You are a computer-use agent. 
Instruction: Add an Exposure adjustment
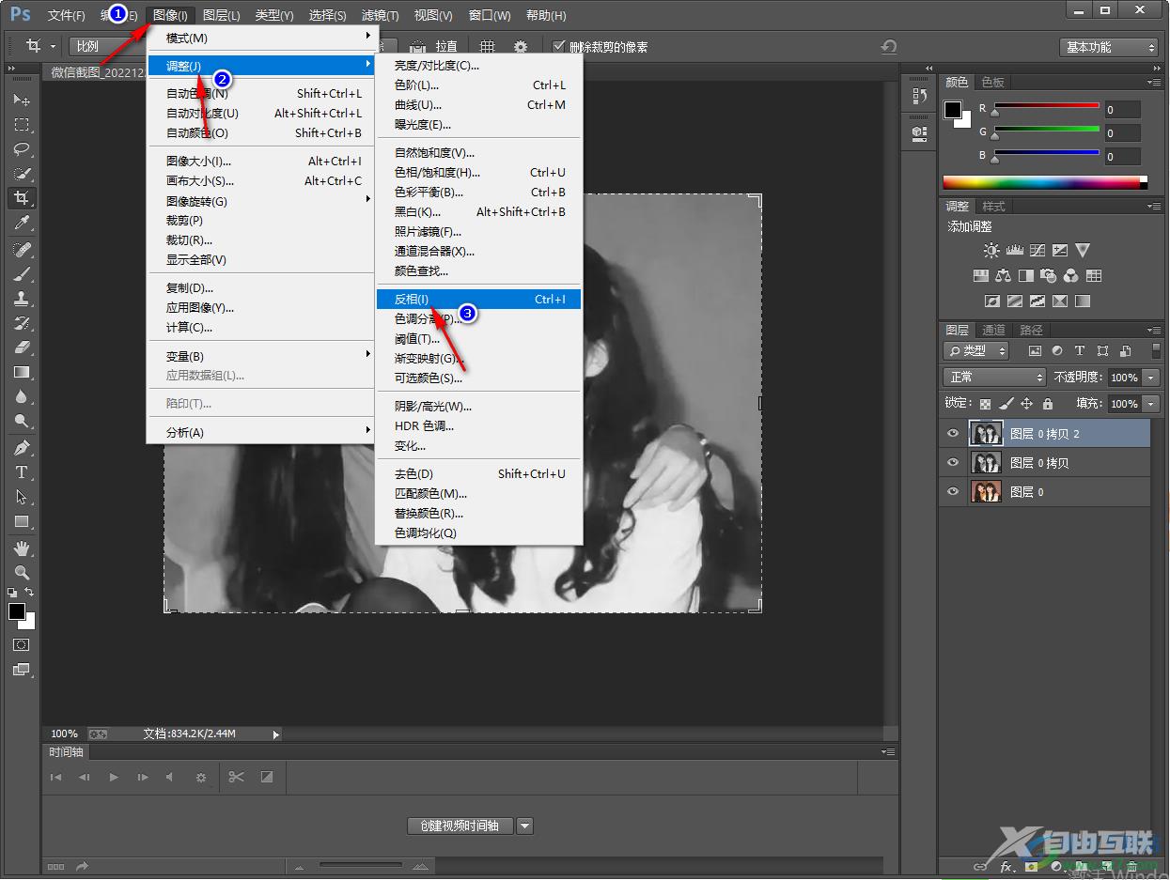[1060, 251]
